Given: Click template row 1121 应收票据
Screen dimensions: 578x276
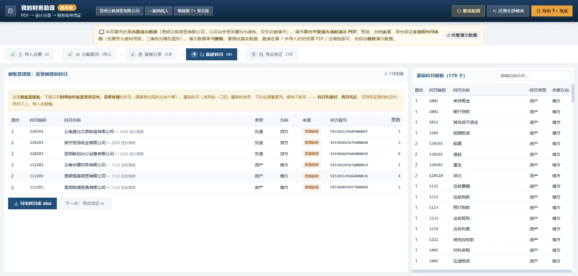Looking at the screenshot, I should point(492,186).
